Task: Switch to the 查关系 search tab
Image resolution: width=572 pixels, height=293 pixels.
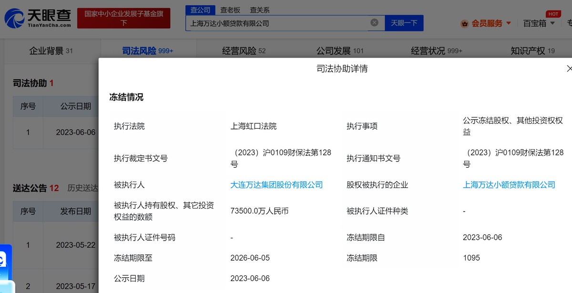Action: tap(259, 9)
